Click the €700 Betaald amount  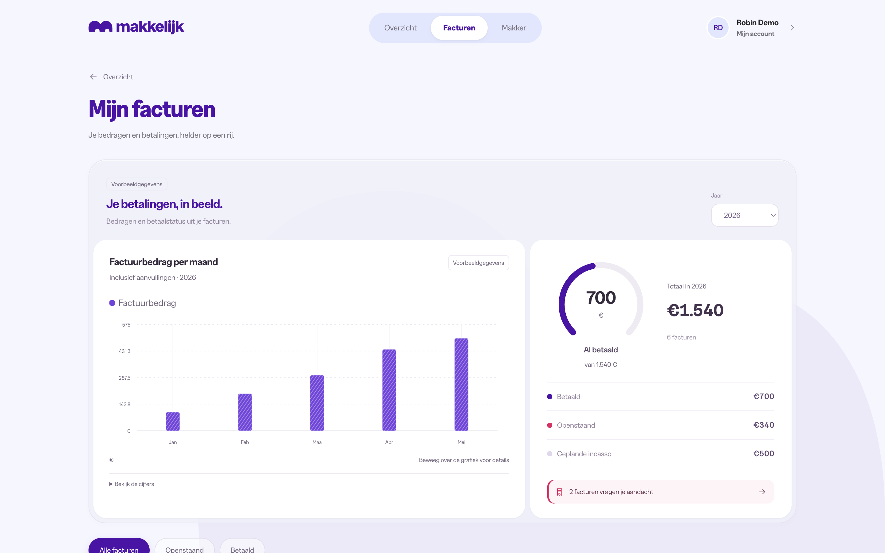[764, 396]
